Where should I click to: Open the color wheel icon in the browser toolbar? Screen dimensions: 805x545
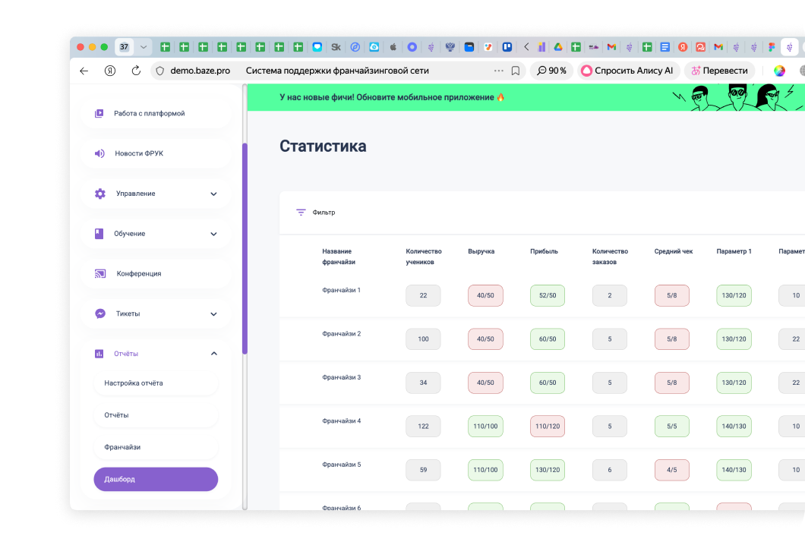tap(779, 71)
